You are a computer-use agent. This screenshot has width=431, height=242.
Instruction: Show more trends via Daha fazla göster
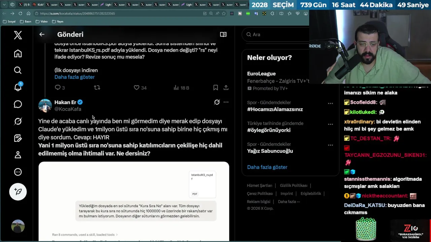[267, 167]
